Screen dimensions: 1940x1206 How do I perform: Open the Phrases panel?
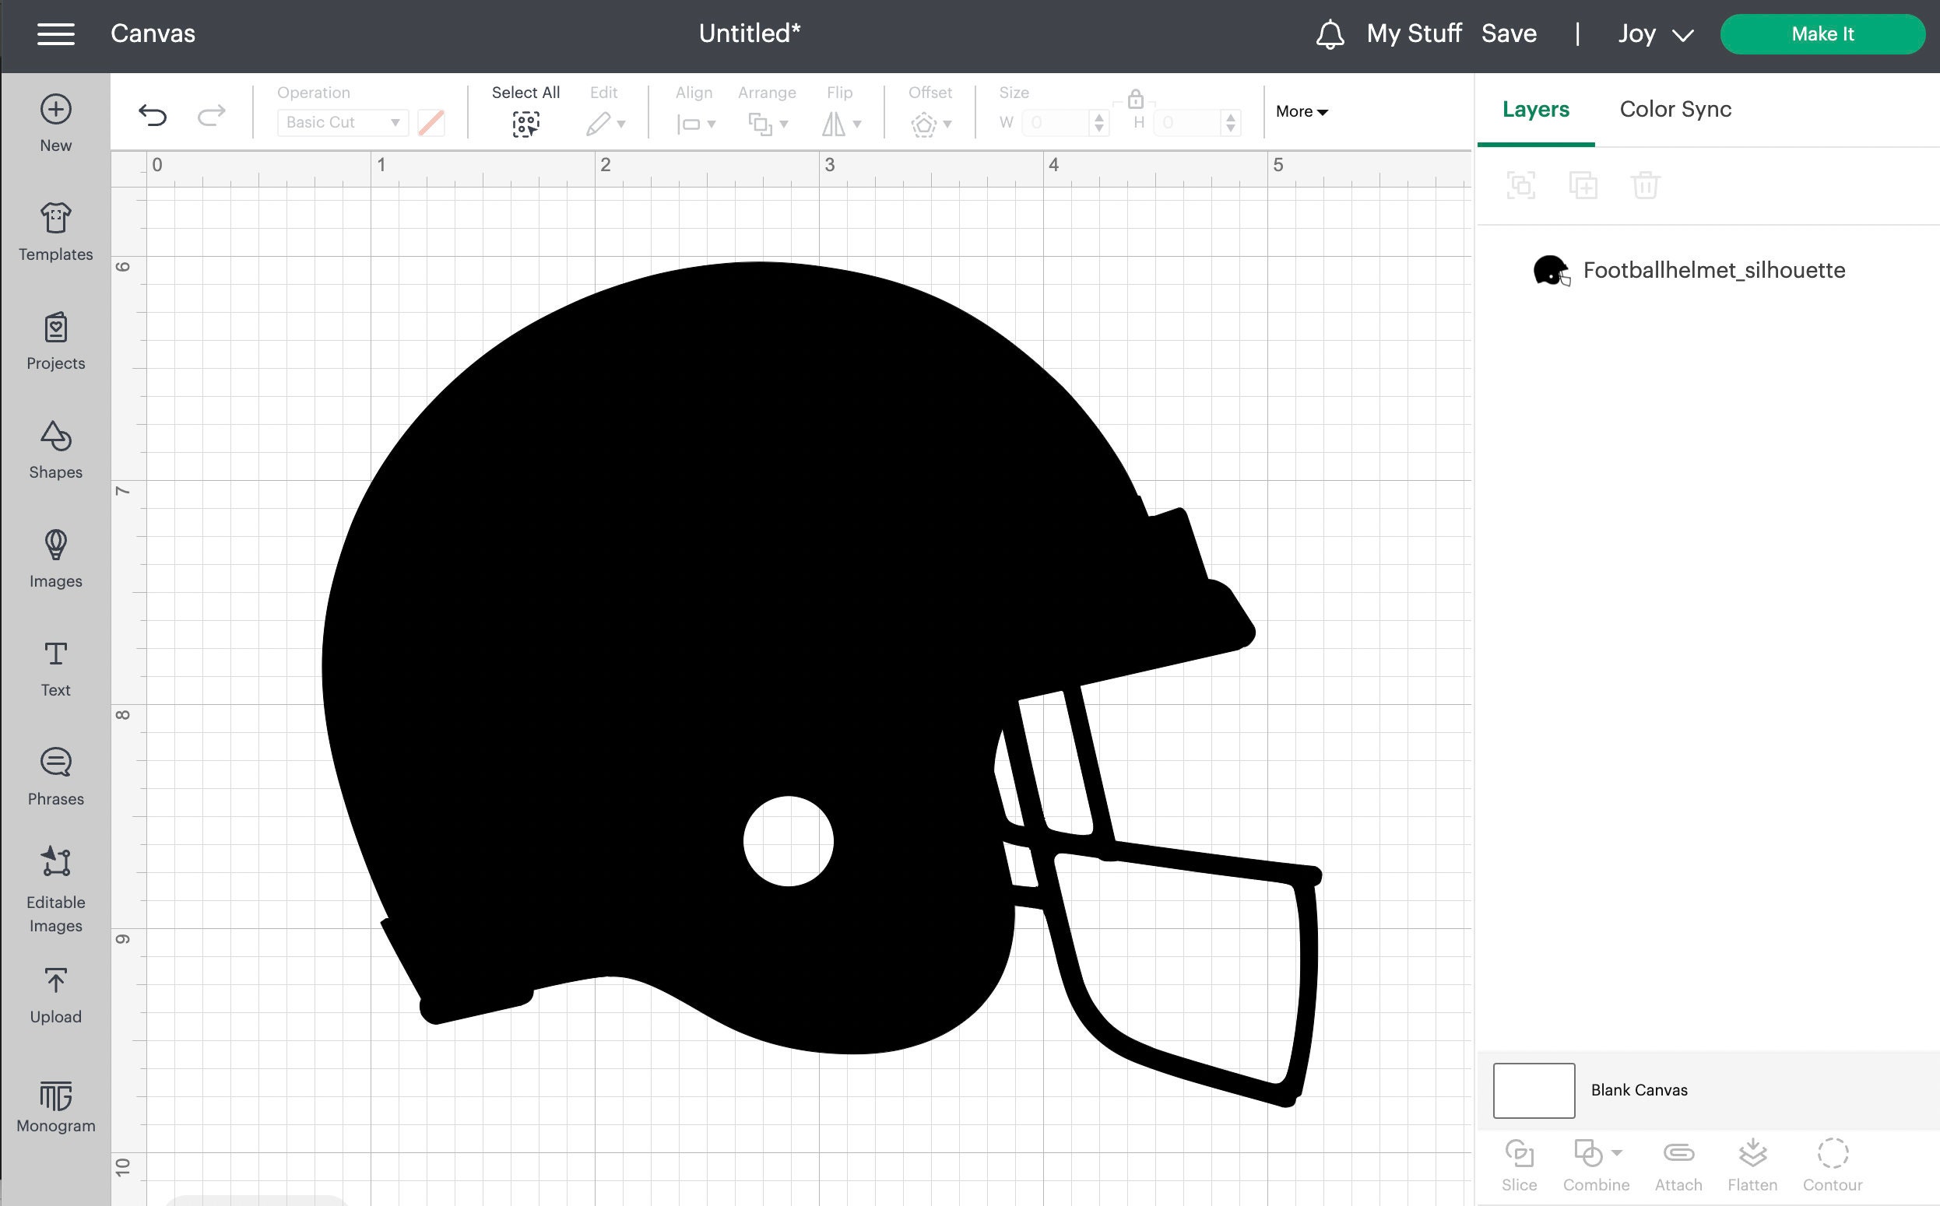[x=56, y=777]
